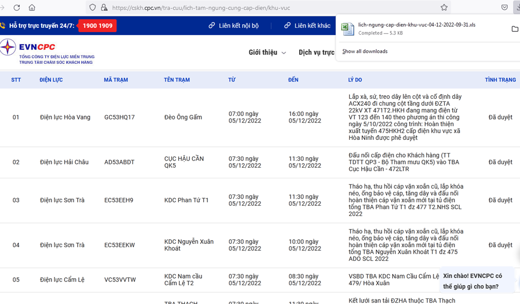Viewport: 520px width, 304px height.
Task: Expand the Giới thiệu menu
Action: click(267, 52)
